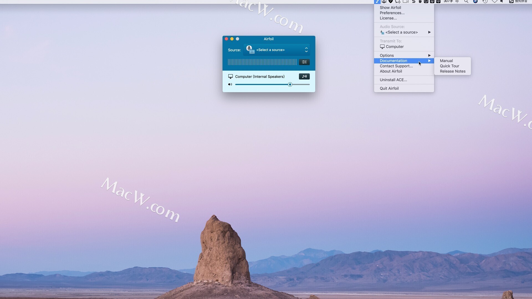
Task: Click the microphone source icon in Airfoil window
Action: click(x=250, y=50)
